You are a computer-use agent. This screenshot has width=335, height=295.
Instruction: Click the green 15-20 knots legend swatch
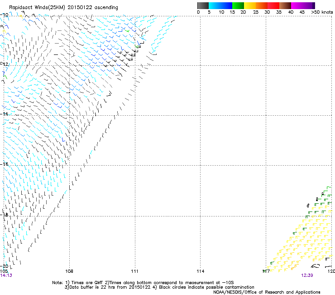coord(238,5)
